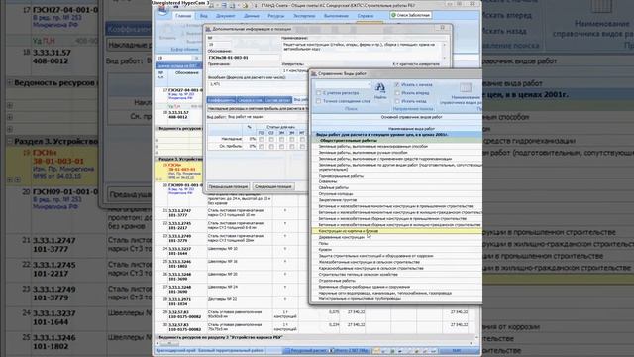634x357 pixels.
Task: Click the position number box above the estimate table
Action: click(175, 58)
